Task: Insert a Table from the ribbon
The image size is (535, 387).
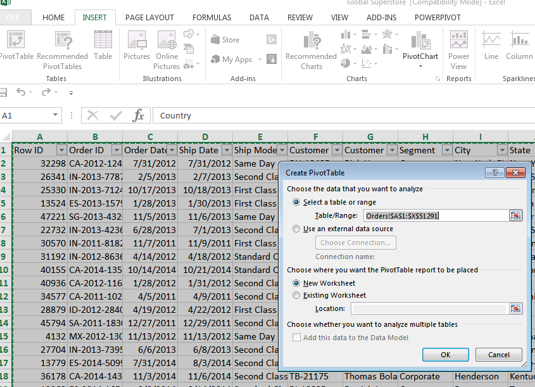Action: (x=103, y=40)
